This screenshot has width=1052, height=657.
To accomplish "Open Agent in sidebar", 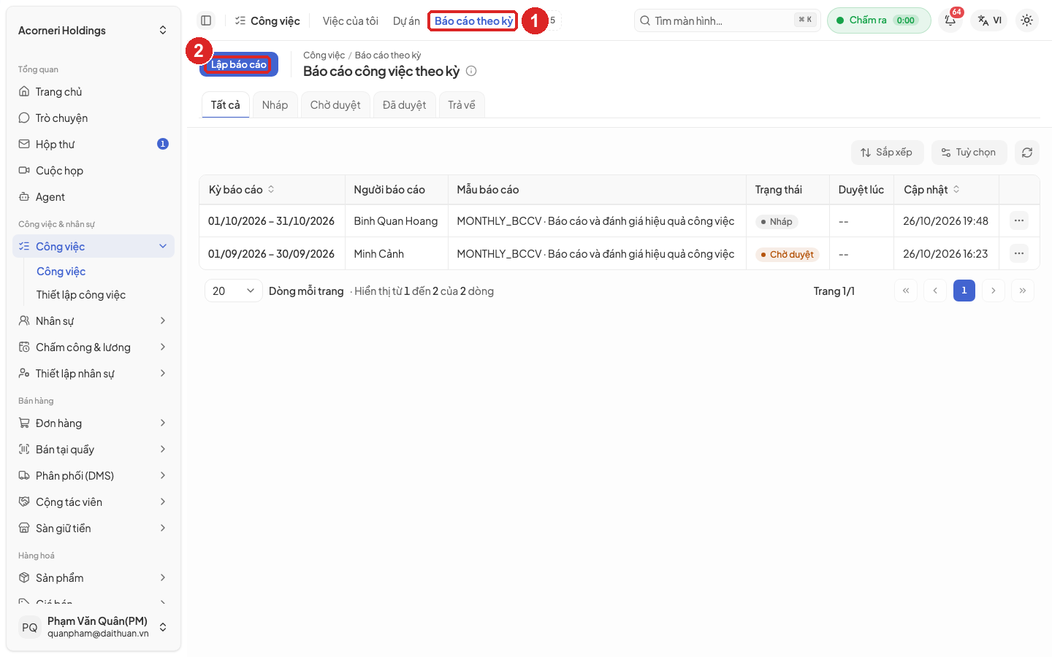I will pos(94,197).
